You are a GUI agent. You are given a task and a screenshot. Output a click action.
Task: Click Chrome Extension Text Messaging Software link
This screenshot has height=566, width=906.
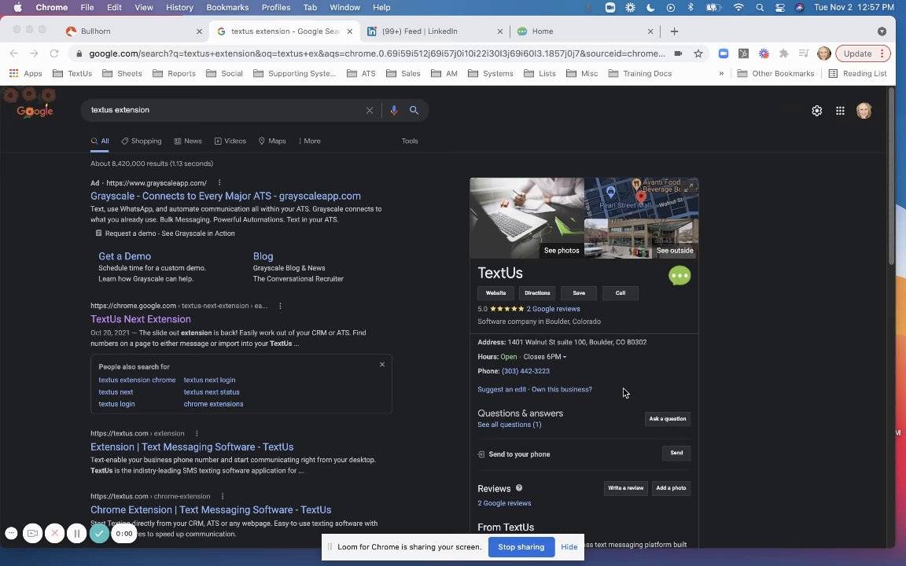pyautogui.click(x=211, y=510)
